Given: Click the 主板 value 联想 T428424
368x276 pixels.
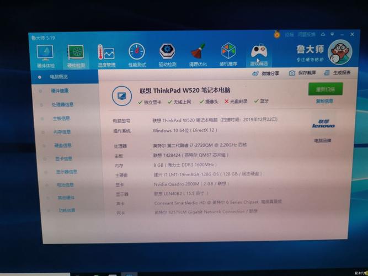Looking at the screenshot, I should 191,155.
